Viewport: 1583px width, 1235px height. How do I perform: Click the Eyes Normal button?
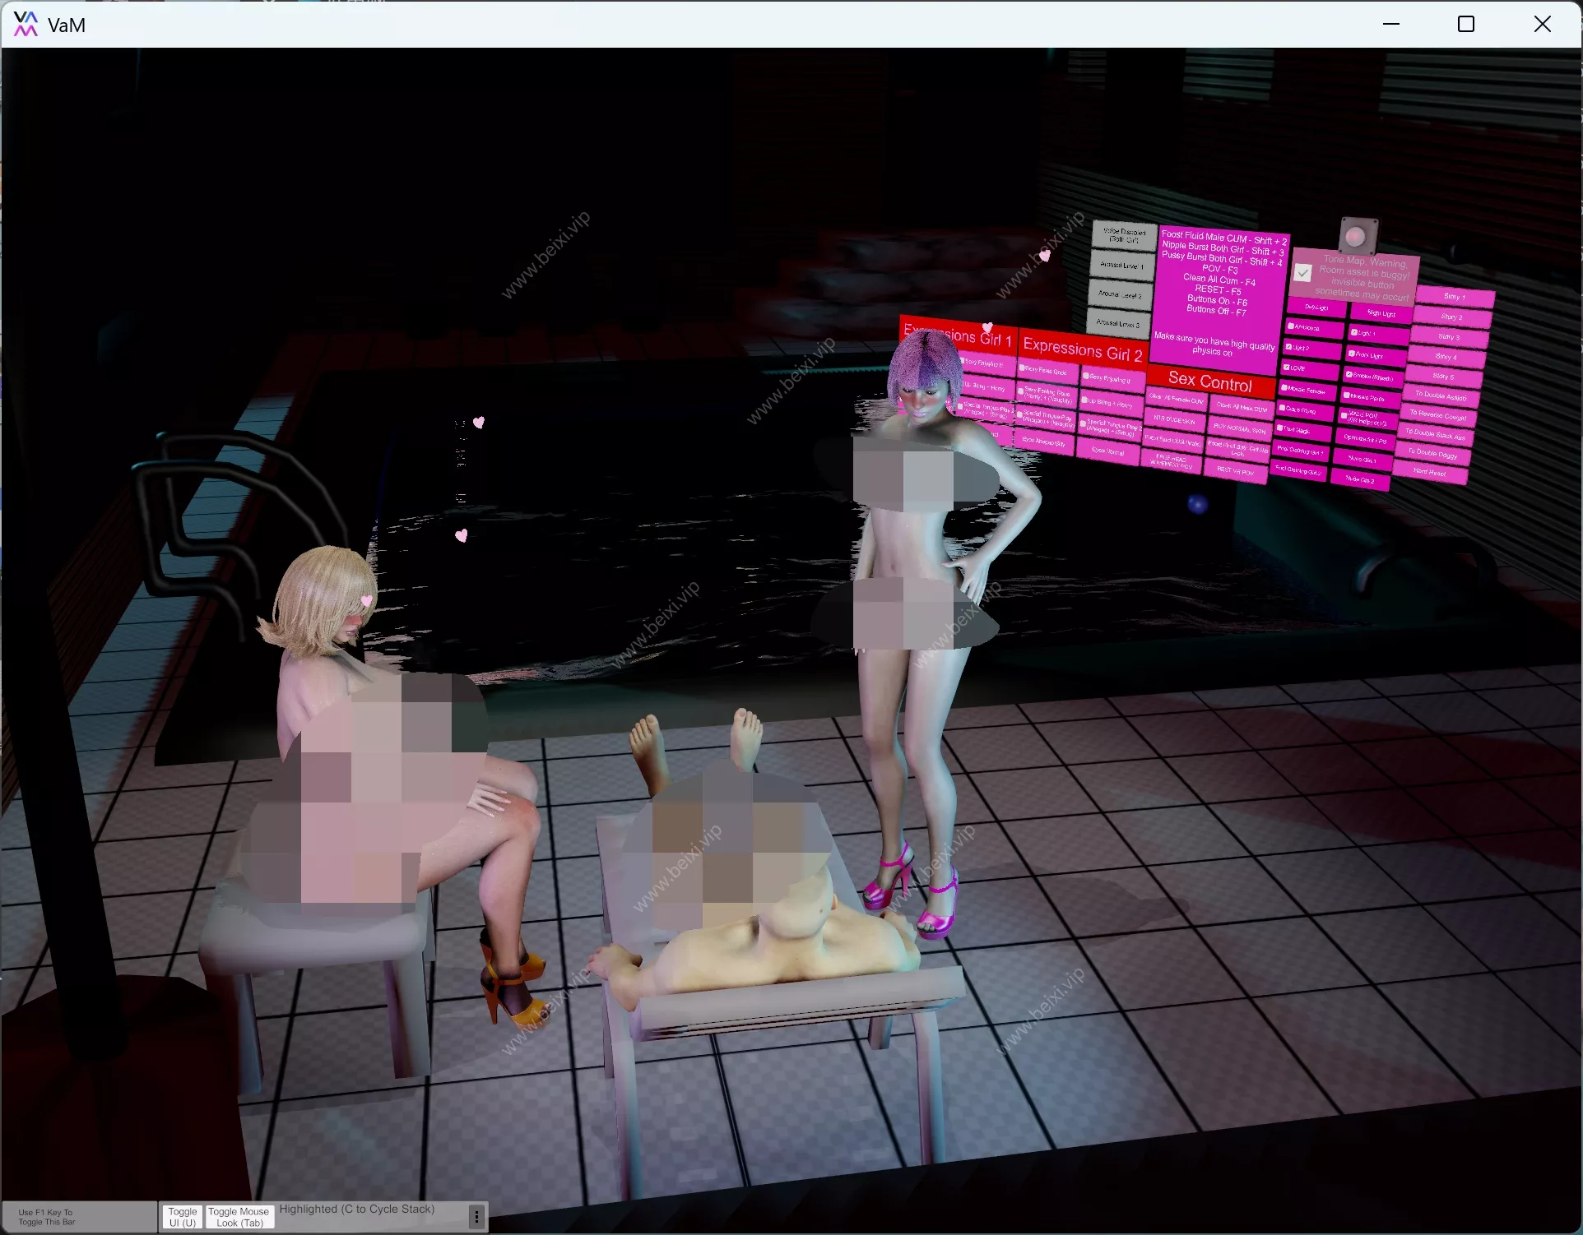[1107, 451]
